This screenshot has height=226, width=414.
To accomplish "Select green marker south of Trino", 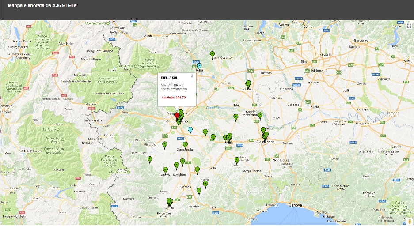I will tap(236, 117).
